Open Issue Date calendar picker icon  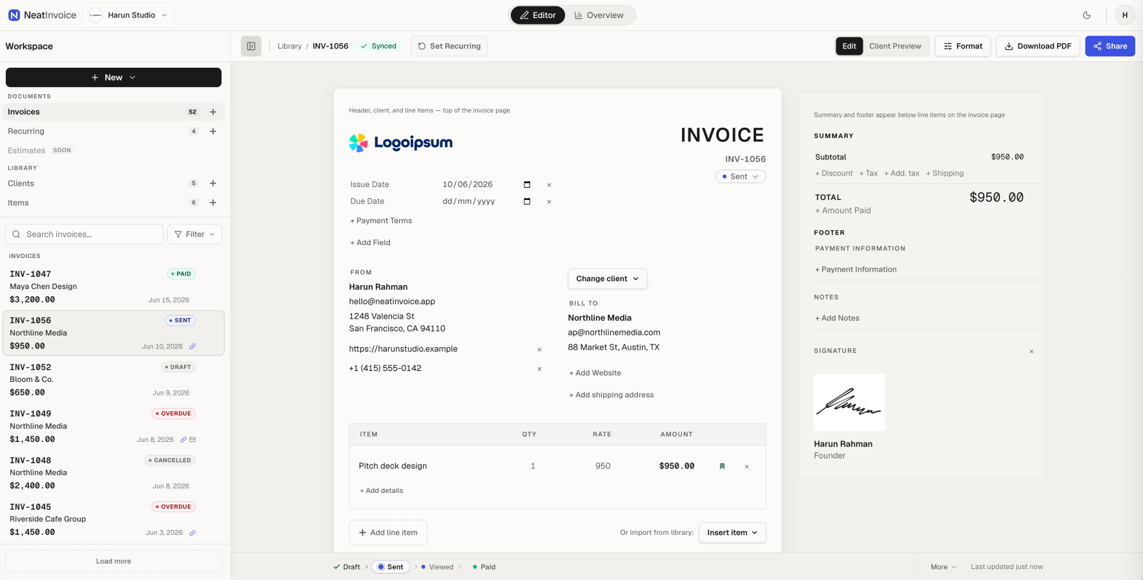coord(527,185)
